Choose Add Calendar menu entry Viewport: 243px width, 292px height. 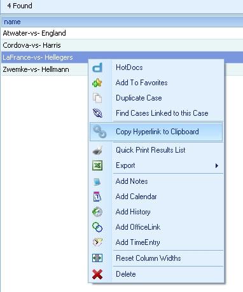pyautogui.click(x=156, y=197)
